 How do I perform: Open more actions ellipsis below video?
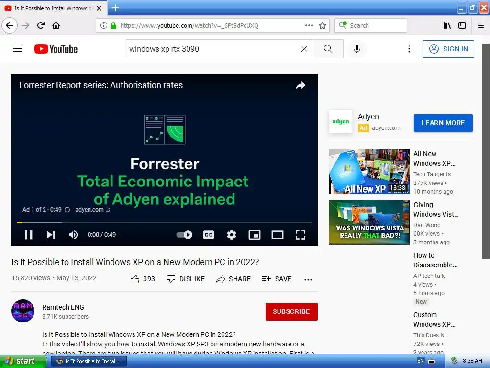click(308, 279)
